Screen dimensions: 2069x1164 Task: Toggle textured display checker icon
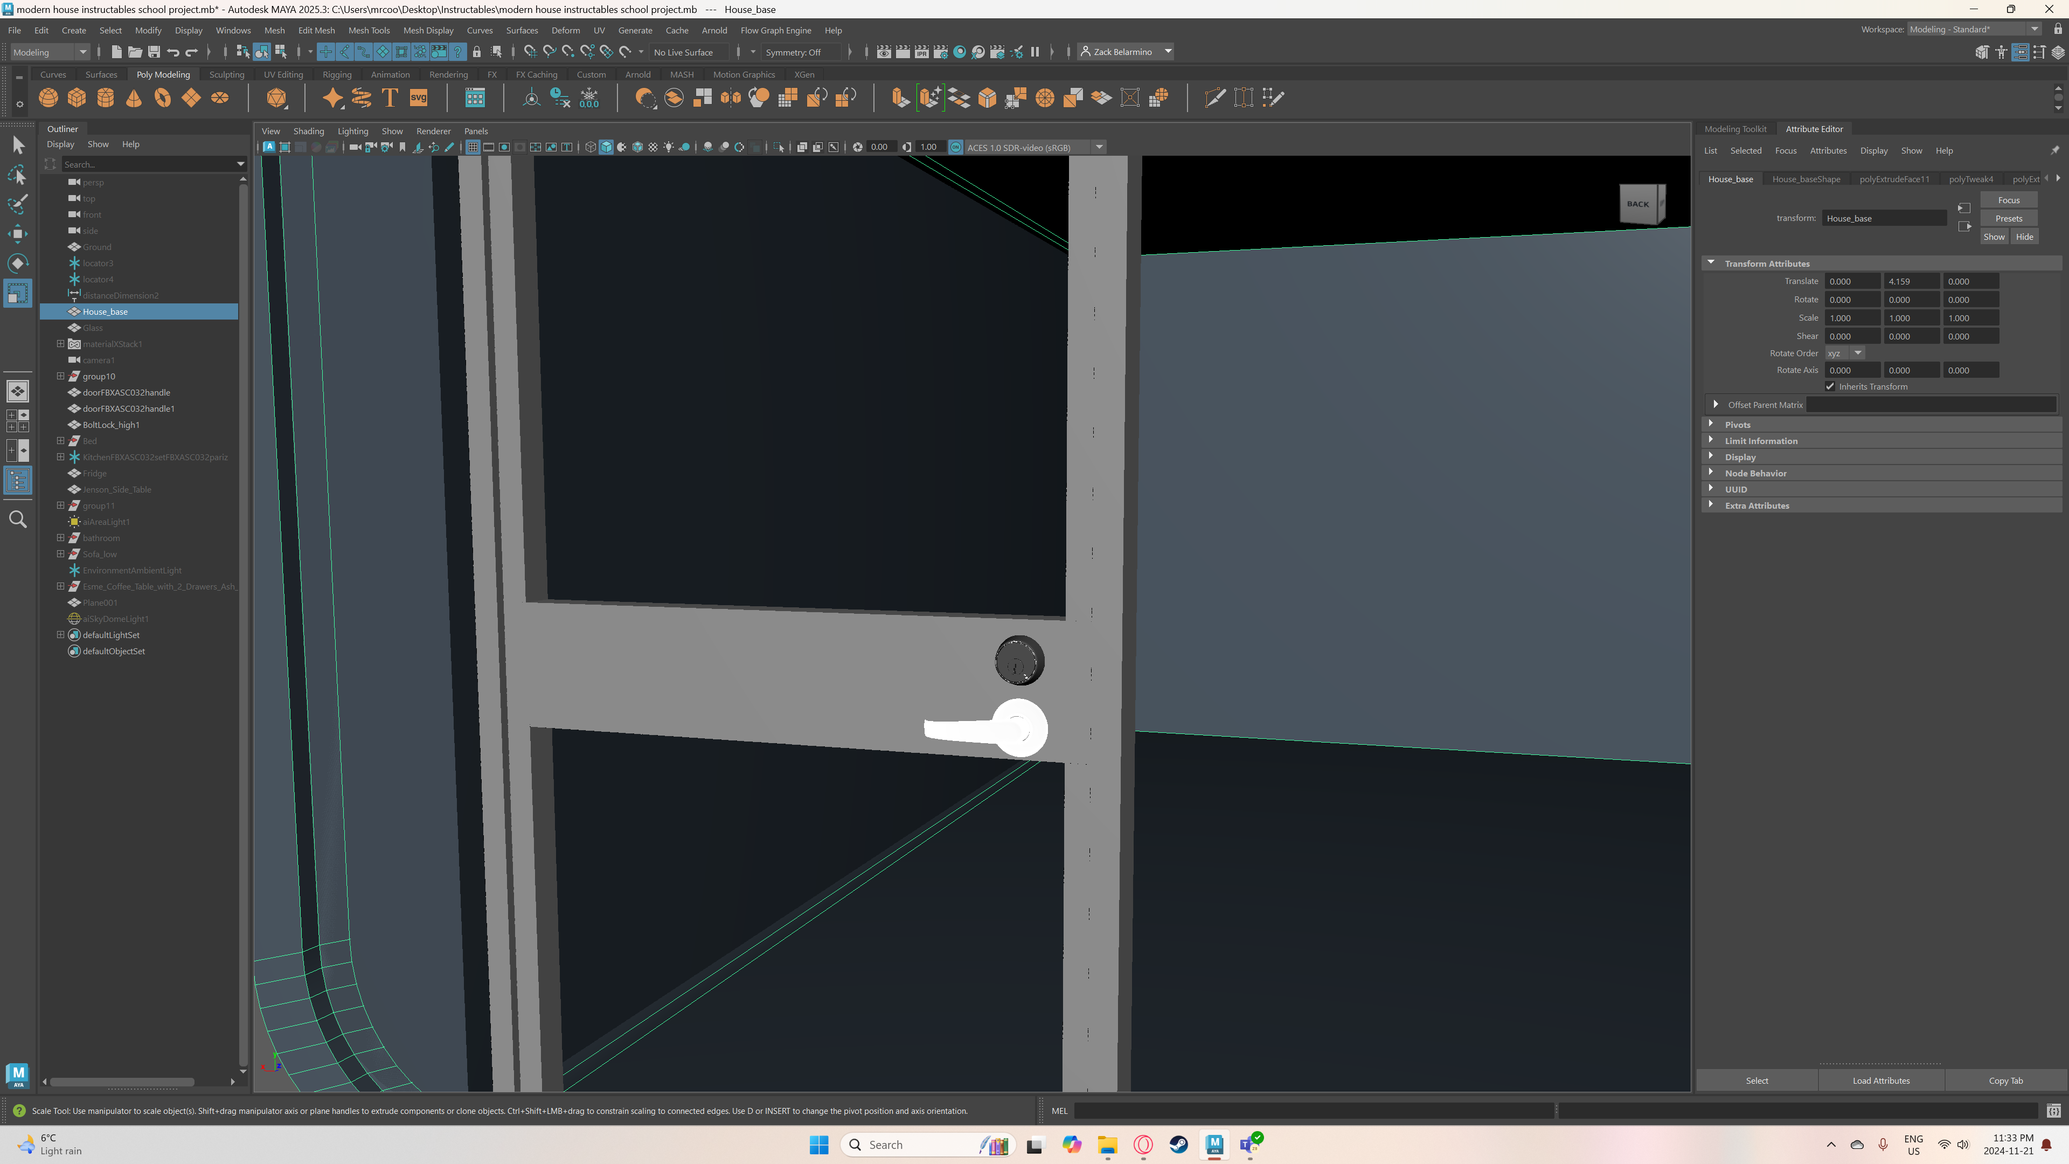[653, 147]
